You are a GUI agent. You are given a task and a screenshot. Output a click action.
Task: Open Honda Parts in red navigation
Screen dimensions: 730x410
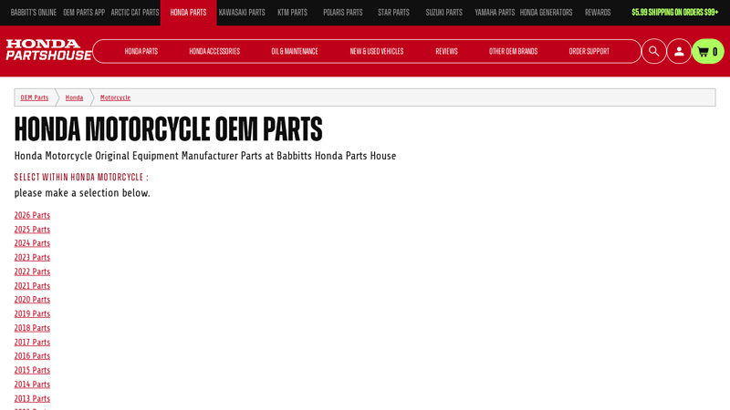click(x=141, y=51)
